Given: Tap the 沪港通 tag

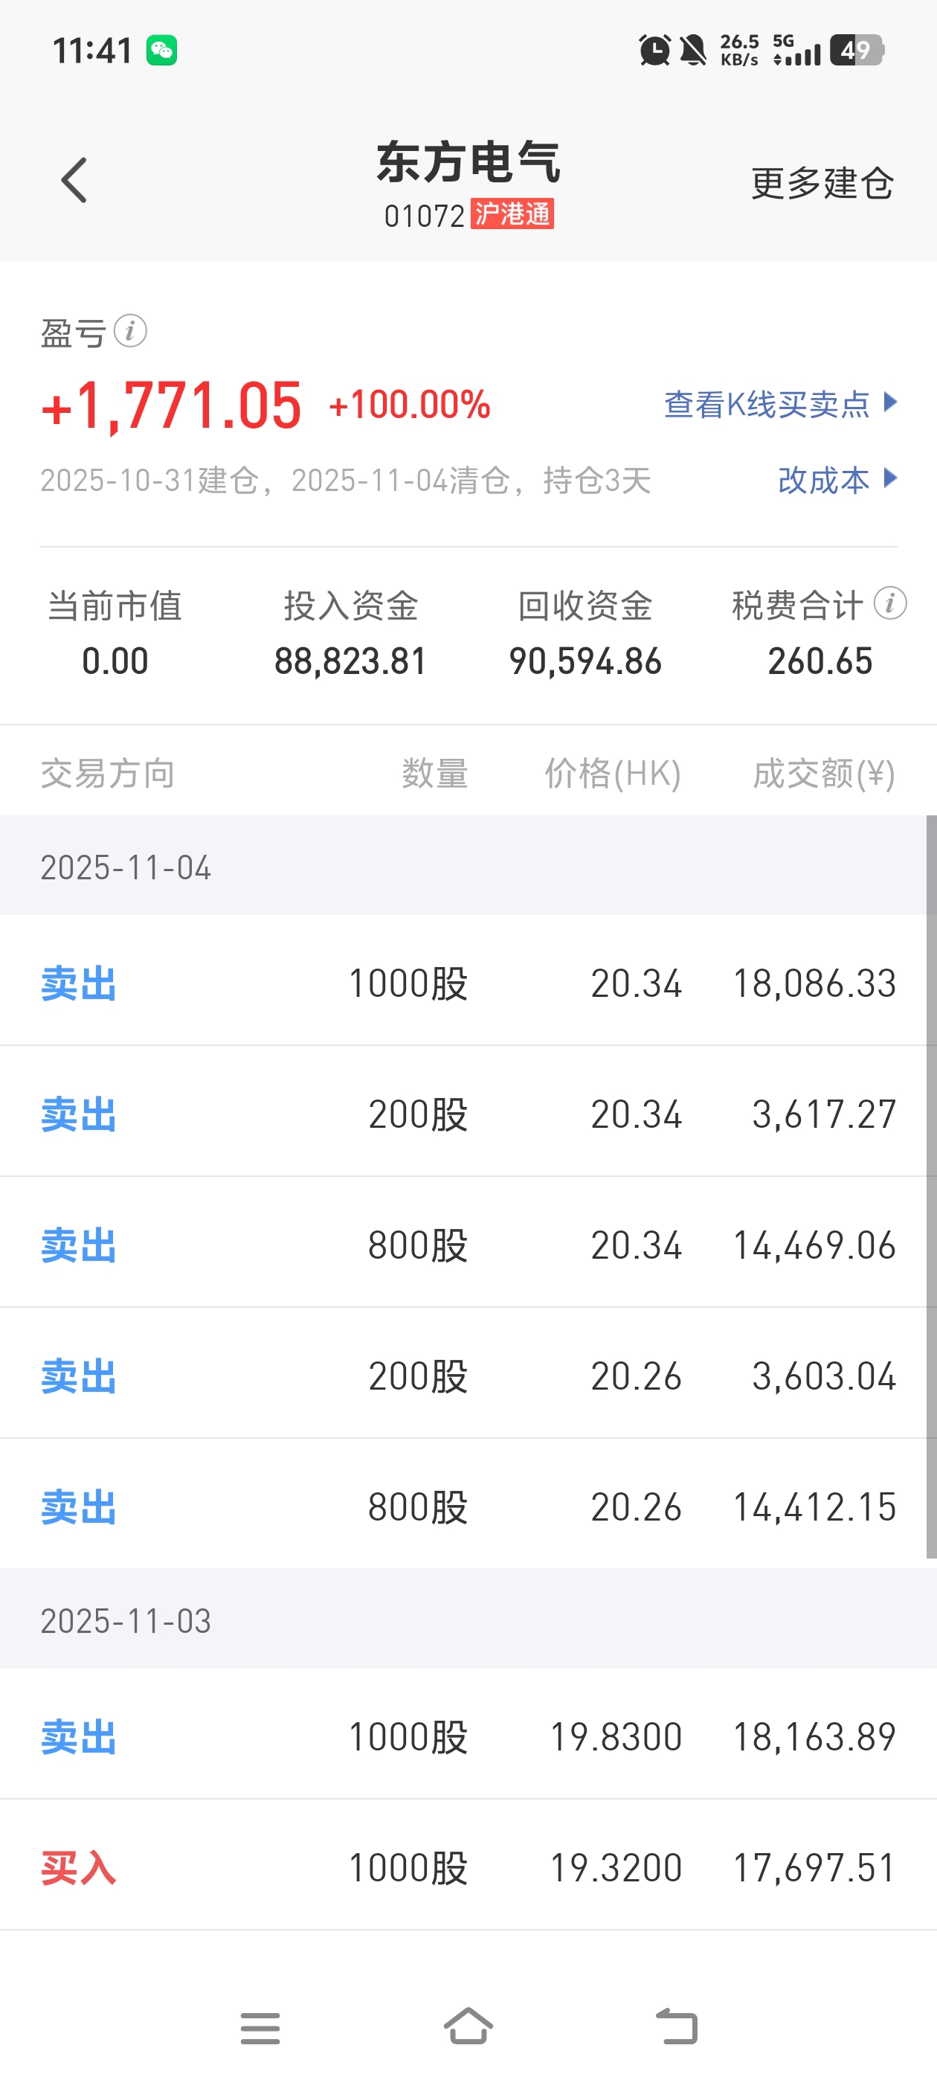Looking at the screenshot, I should 512,214.
